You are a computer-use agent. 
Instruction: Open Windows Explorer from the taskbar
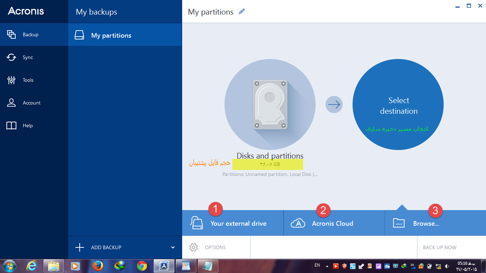coord(54,266)
